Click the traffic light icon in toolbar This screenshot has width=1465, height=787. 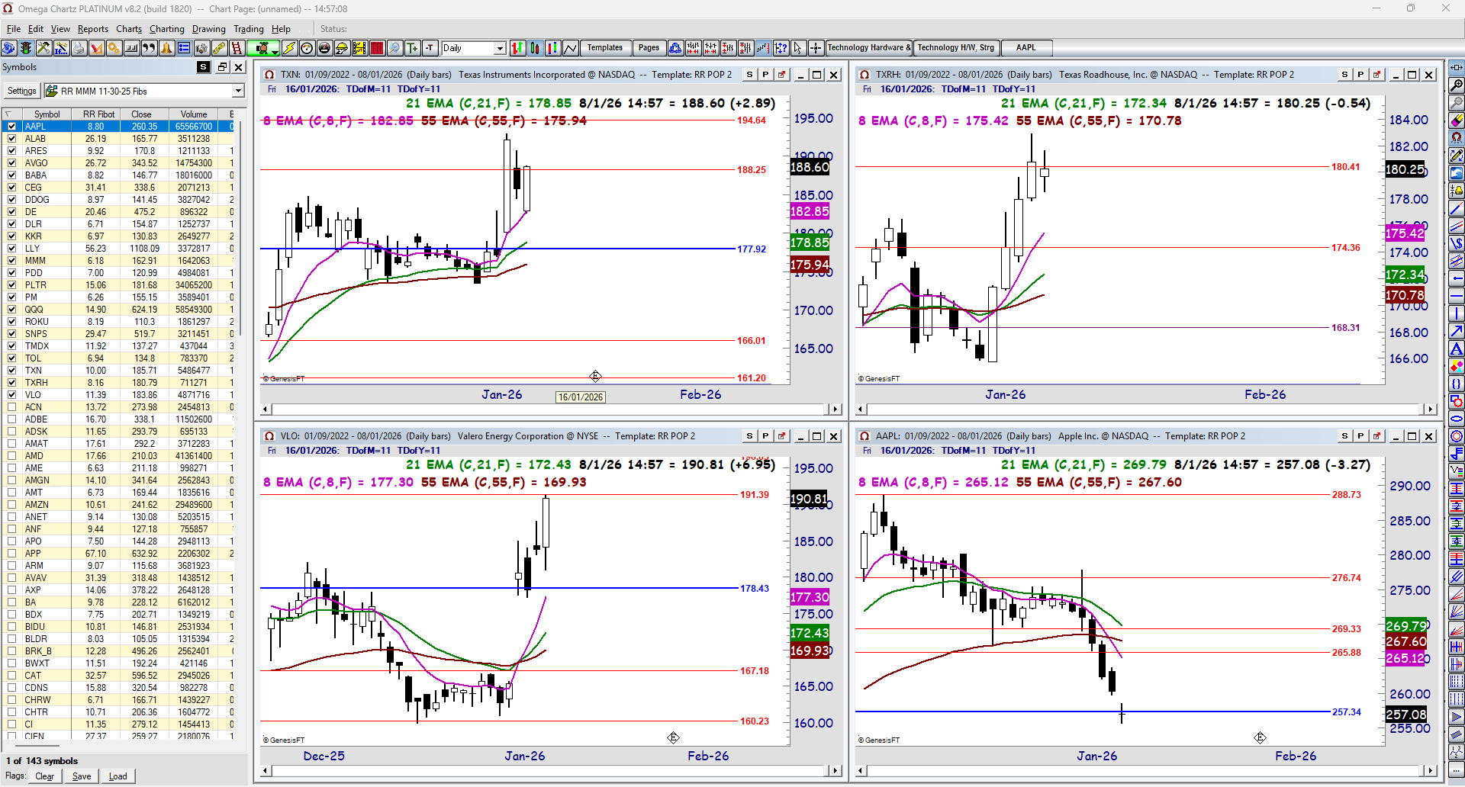(25, 48)
